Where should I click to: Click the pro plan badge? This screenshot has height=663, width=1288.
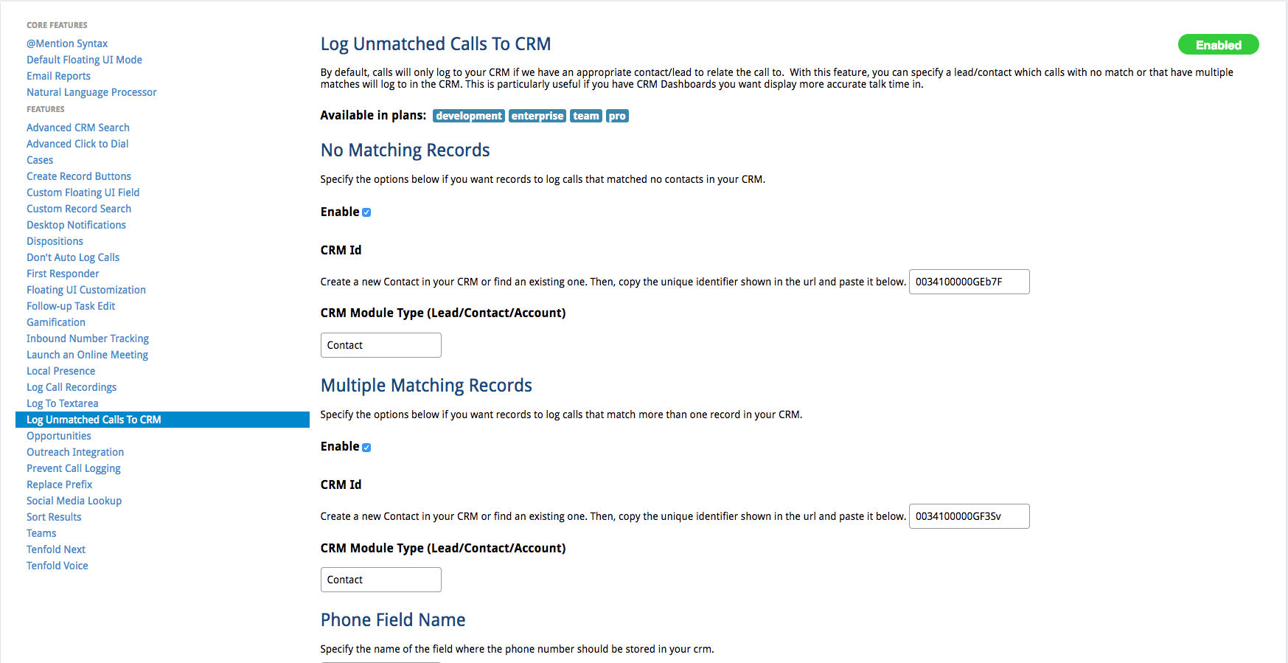(617, 116)
